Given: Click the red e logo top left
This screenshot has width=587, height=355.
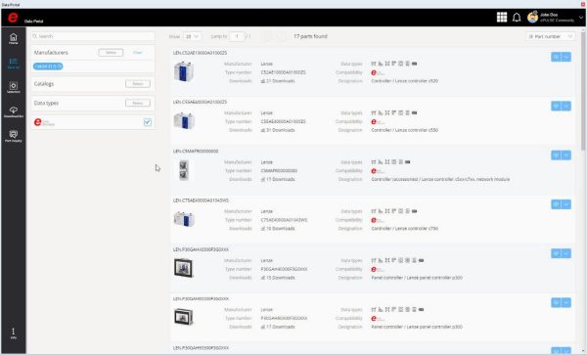Looking at the screenshot, I should point(13,18).
